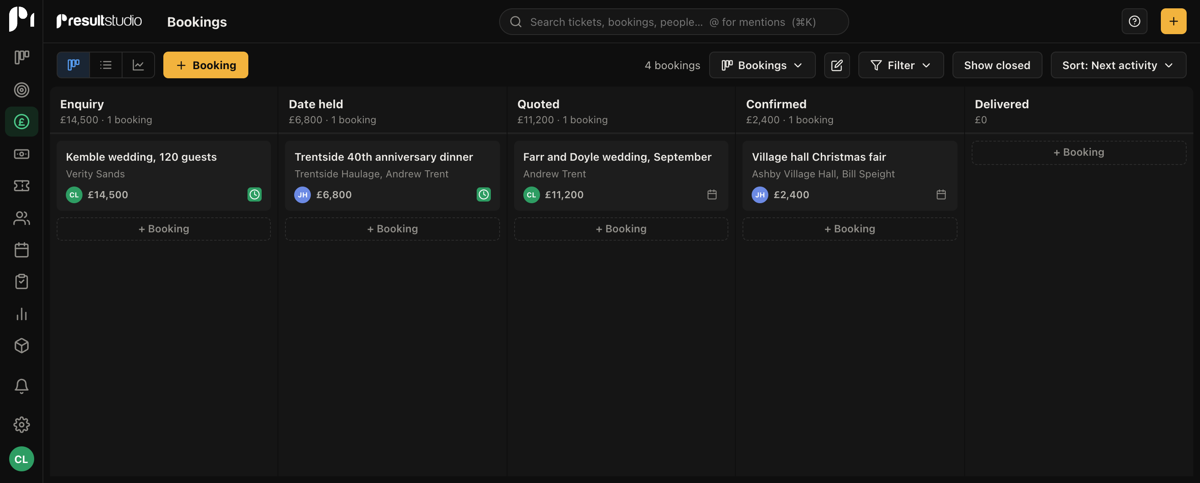The width and height of the screenshot is (1200, 483).
Task: Open the calendar icon in the sidebar
Action: tap(21, 250)
